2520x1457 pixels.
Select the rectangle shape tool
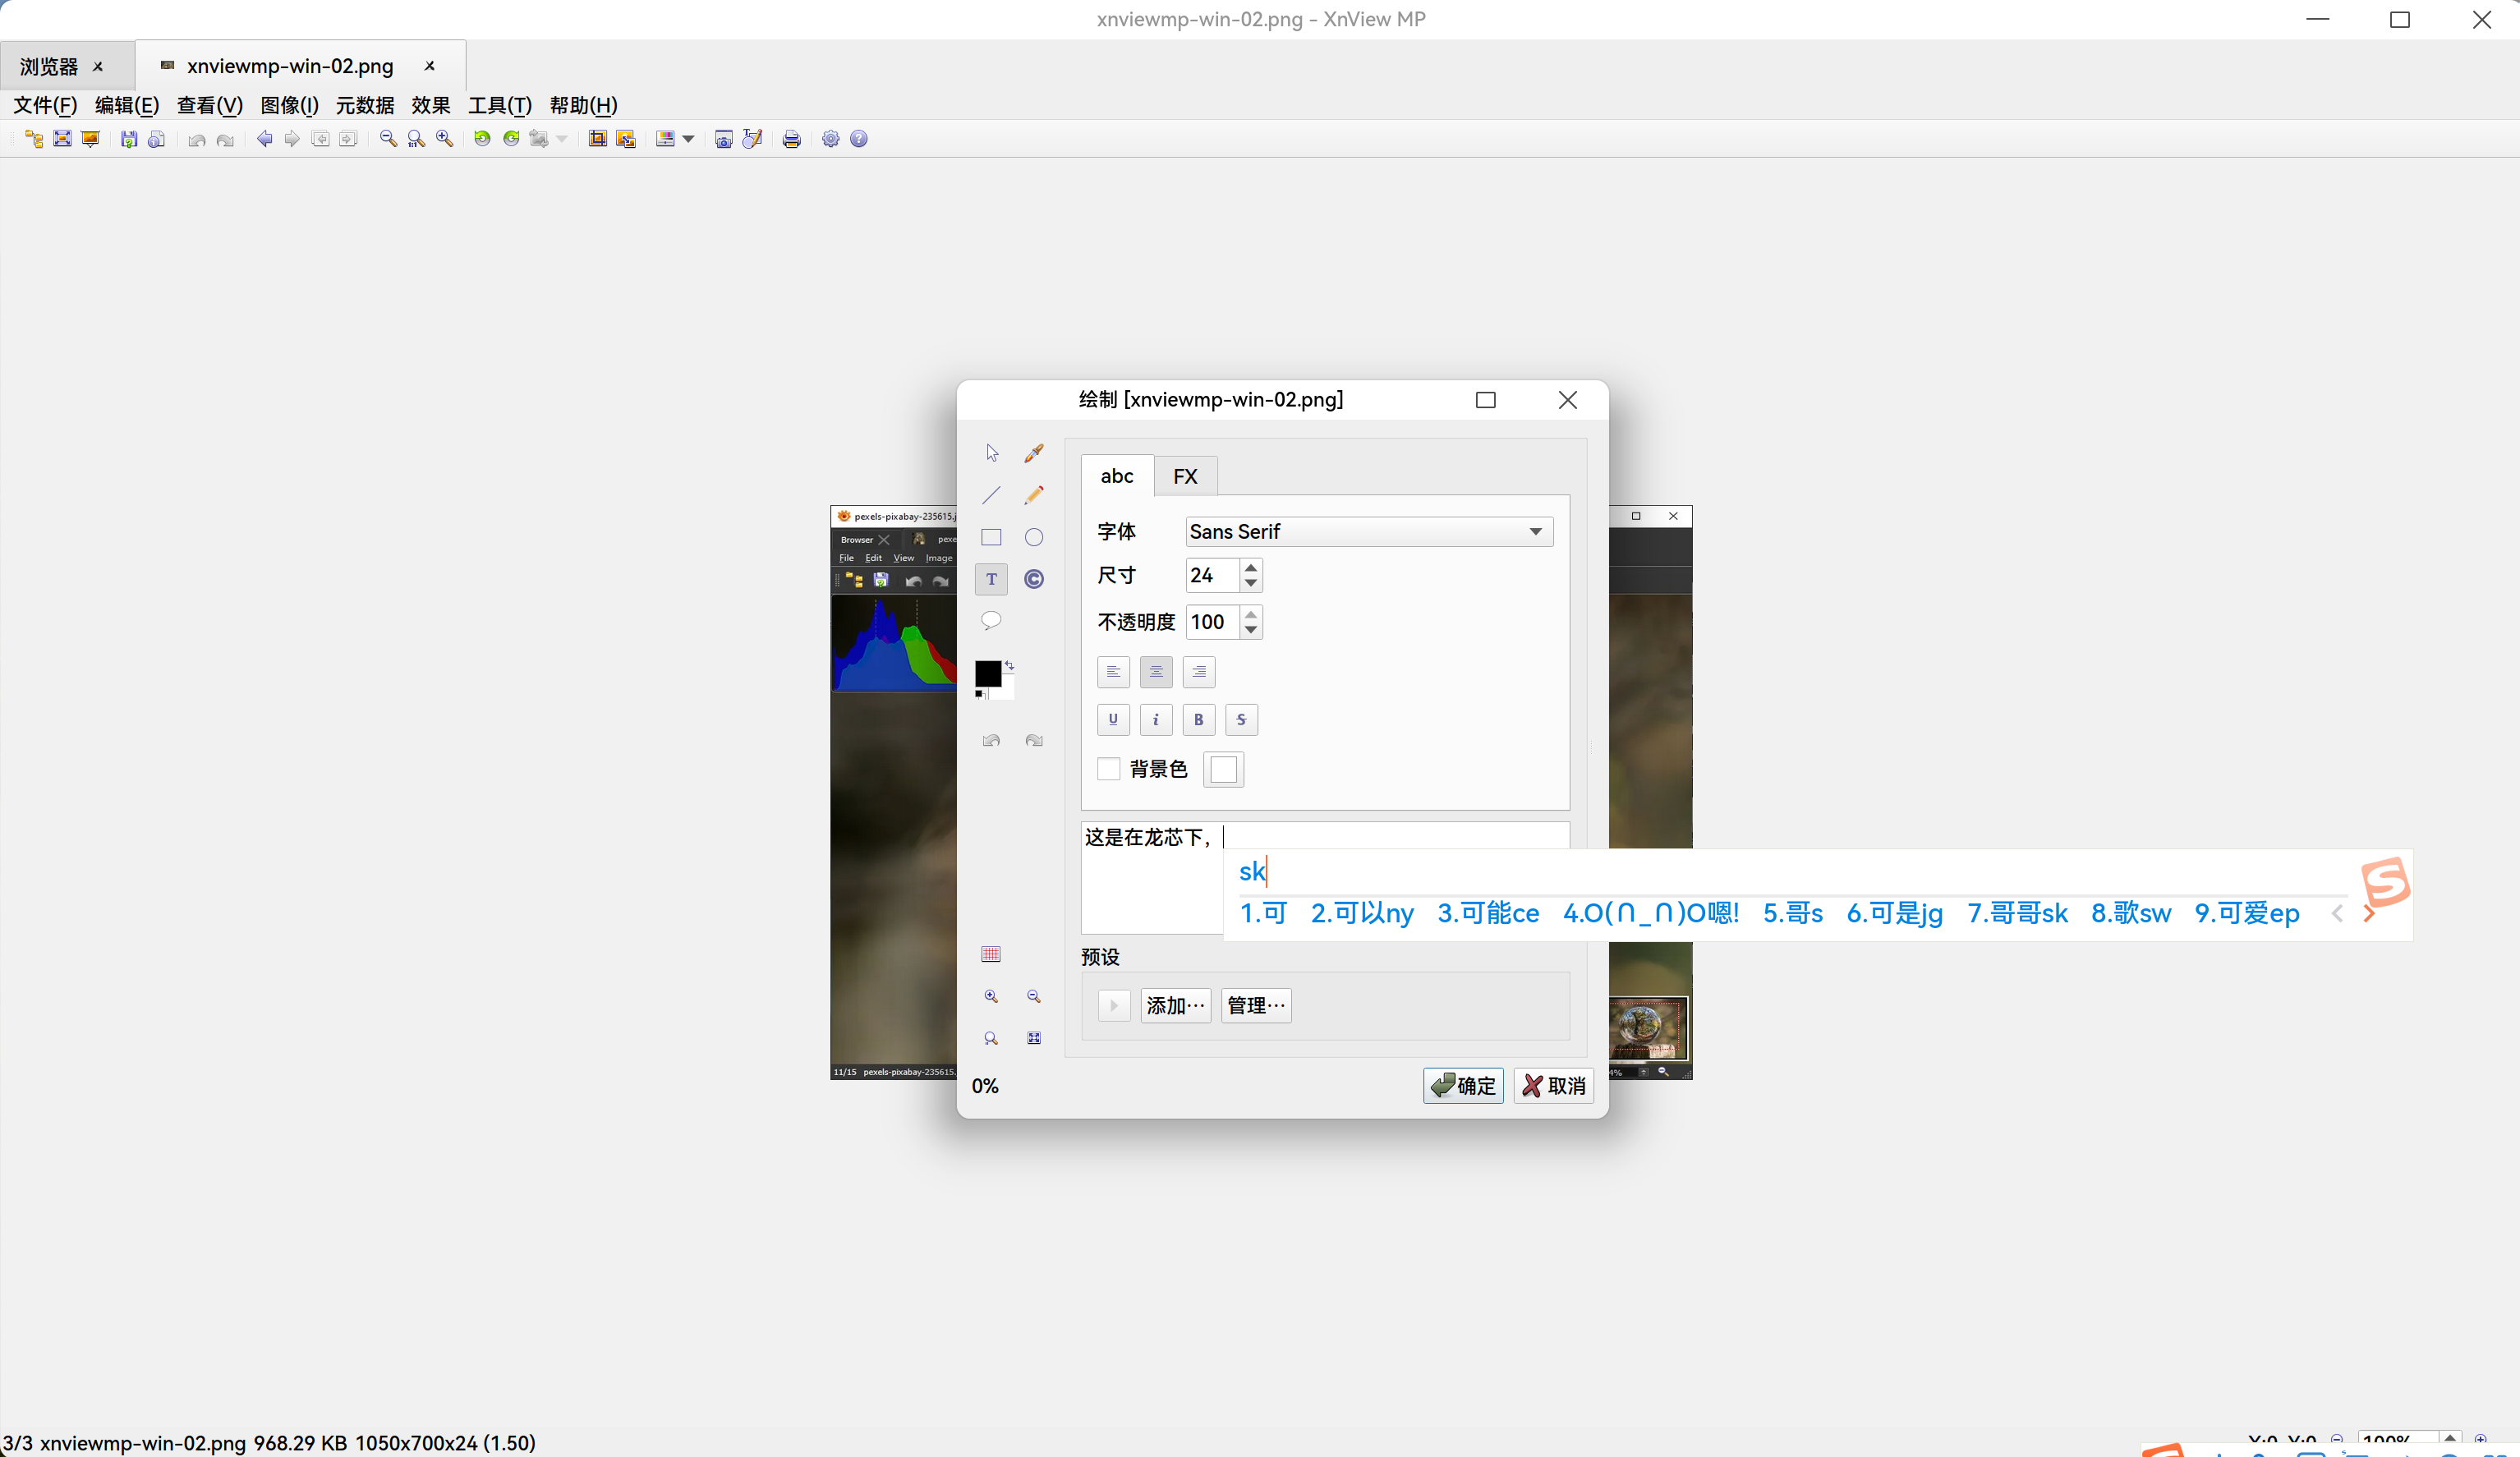(x=991, y=537)
